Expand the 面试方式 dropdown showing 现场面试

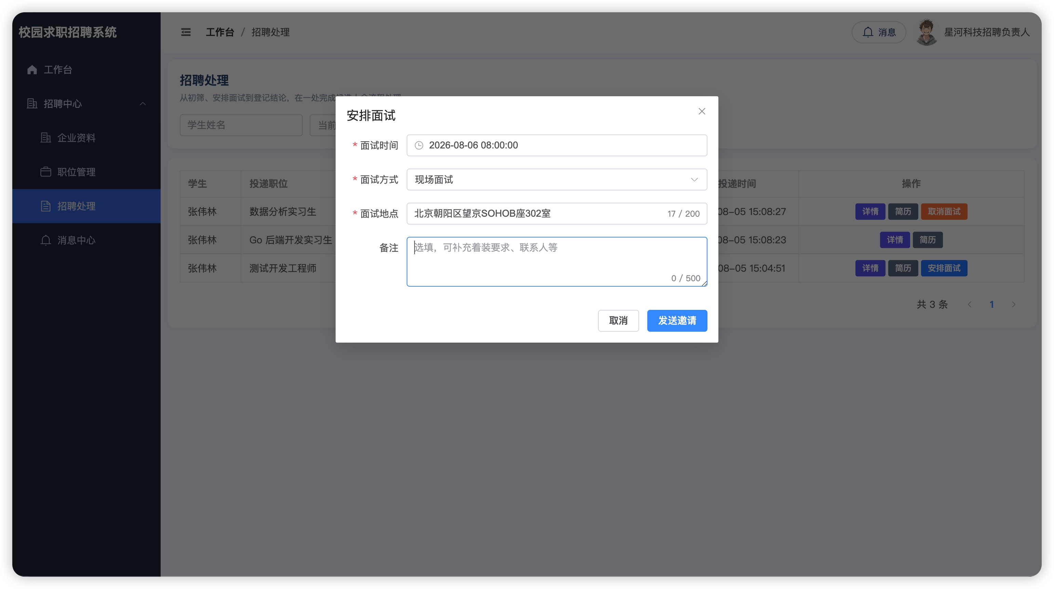pyautogui.click(x=556, y=180)
